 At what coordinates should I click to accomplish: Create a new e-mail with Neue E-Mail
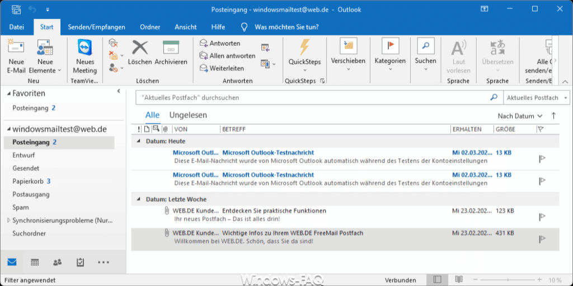[16, 57]
